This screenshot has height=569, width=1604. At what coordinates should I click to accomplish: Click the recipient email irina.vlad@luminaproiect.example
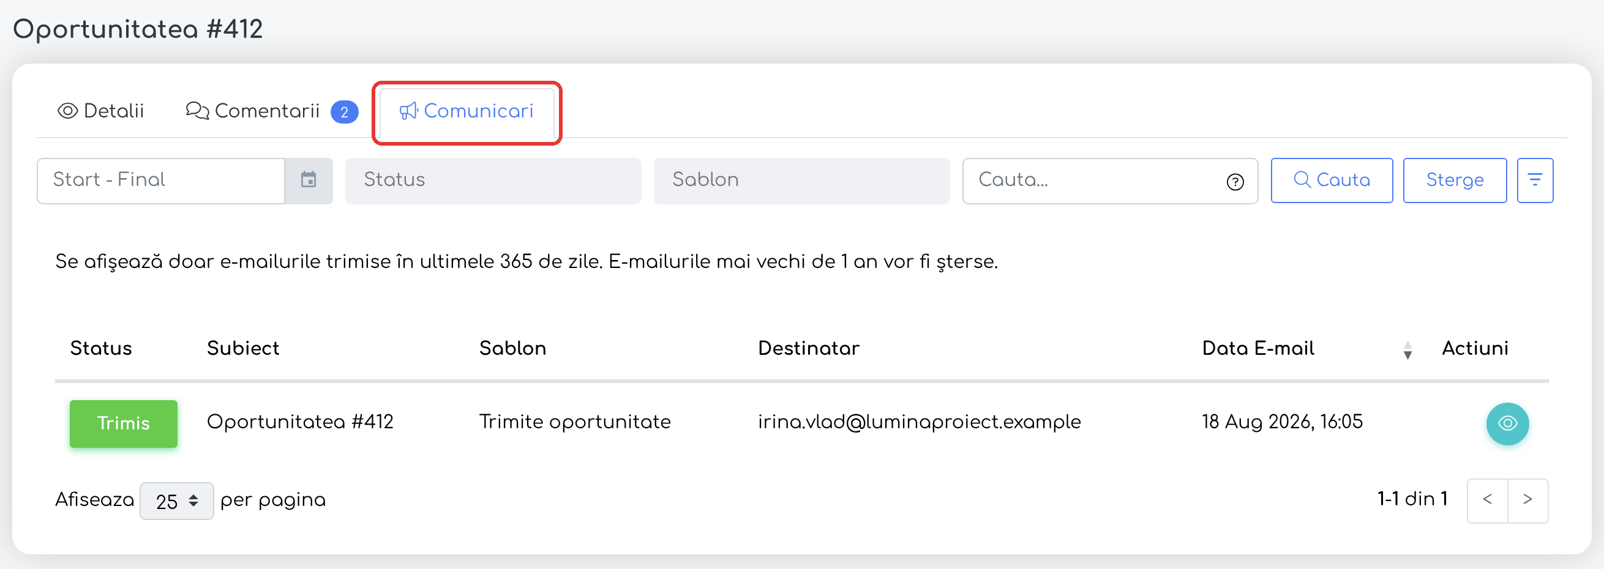coord(919,422)
